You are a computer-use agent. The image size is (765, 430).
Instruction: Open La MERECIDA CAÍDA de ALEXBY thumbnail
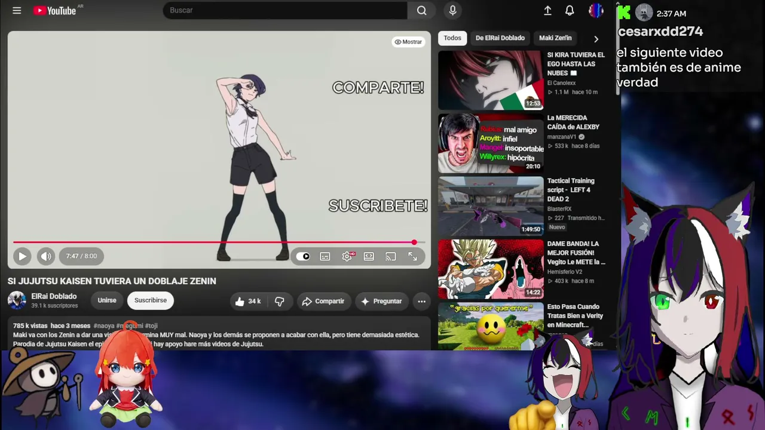(491, 143)
